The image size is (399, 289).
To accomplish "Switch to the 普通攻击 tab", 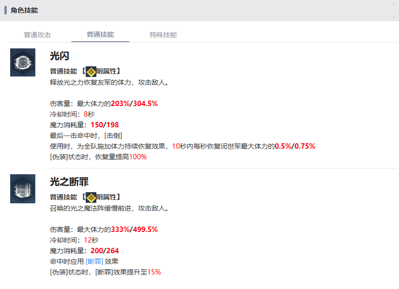I will (37, 35).
